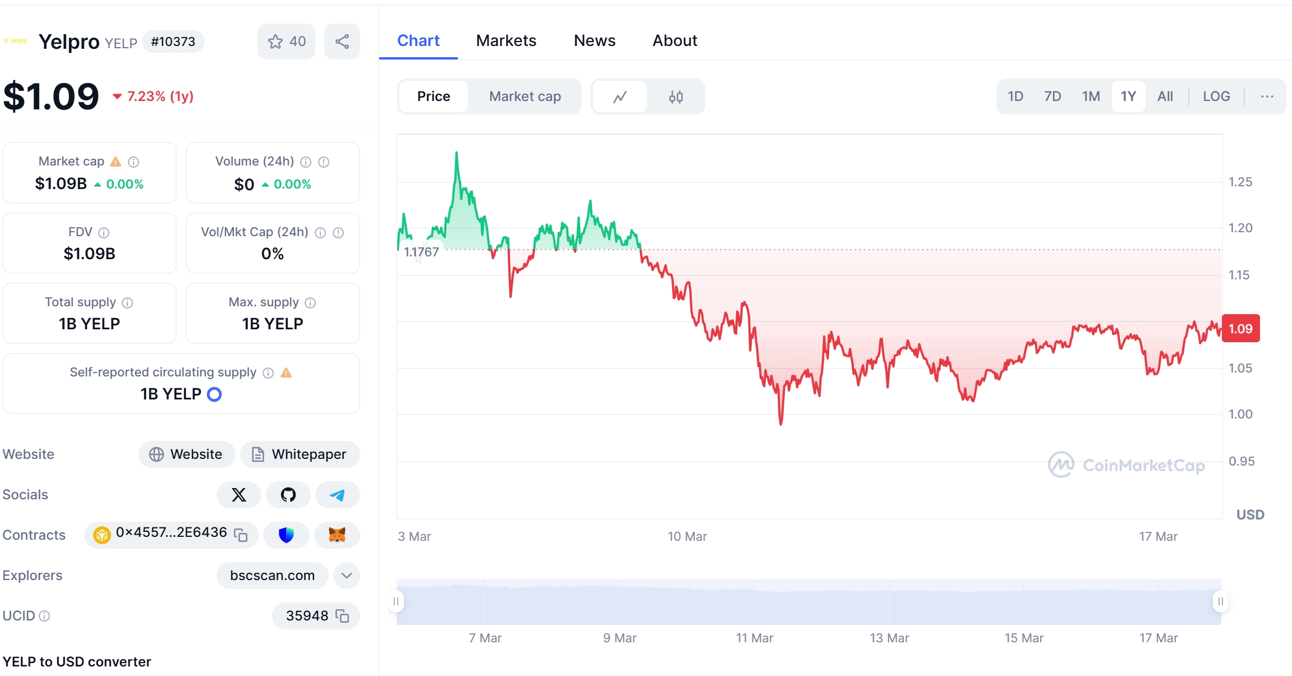Set chart range to 1Y
Screen dimensions: 1292x676
[1128, 96]
